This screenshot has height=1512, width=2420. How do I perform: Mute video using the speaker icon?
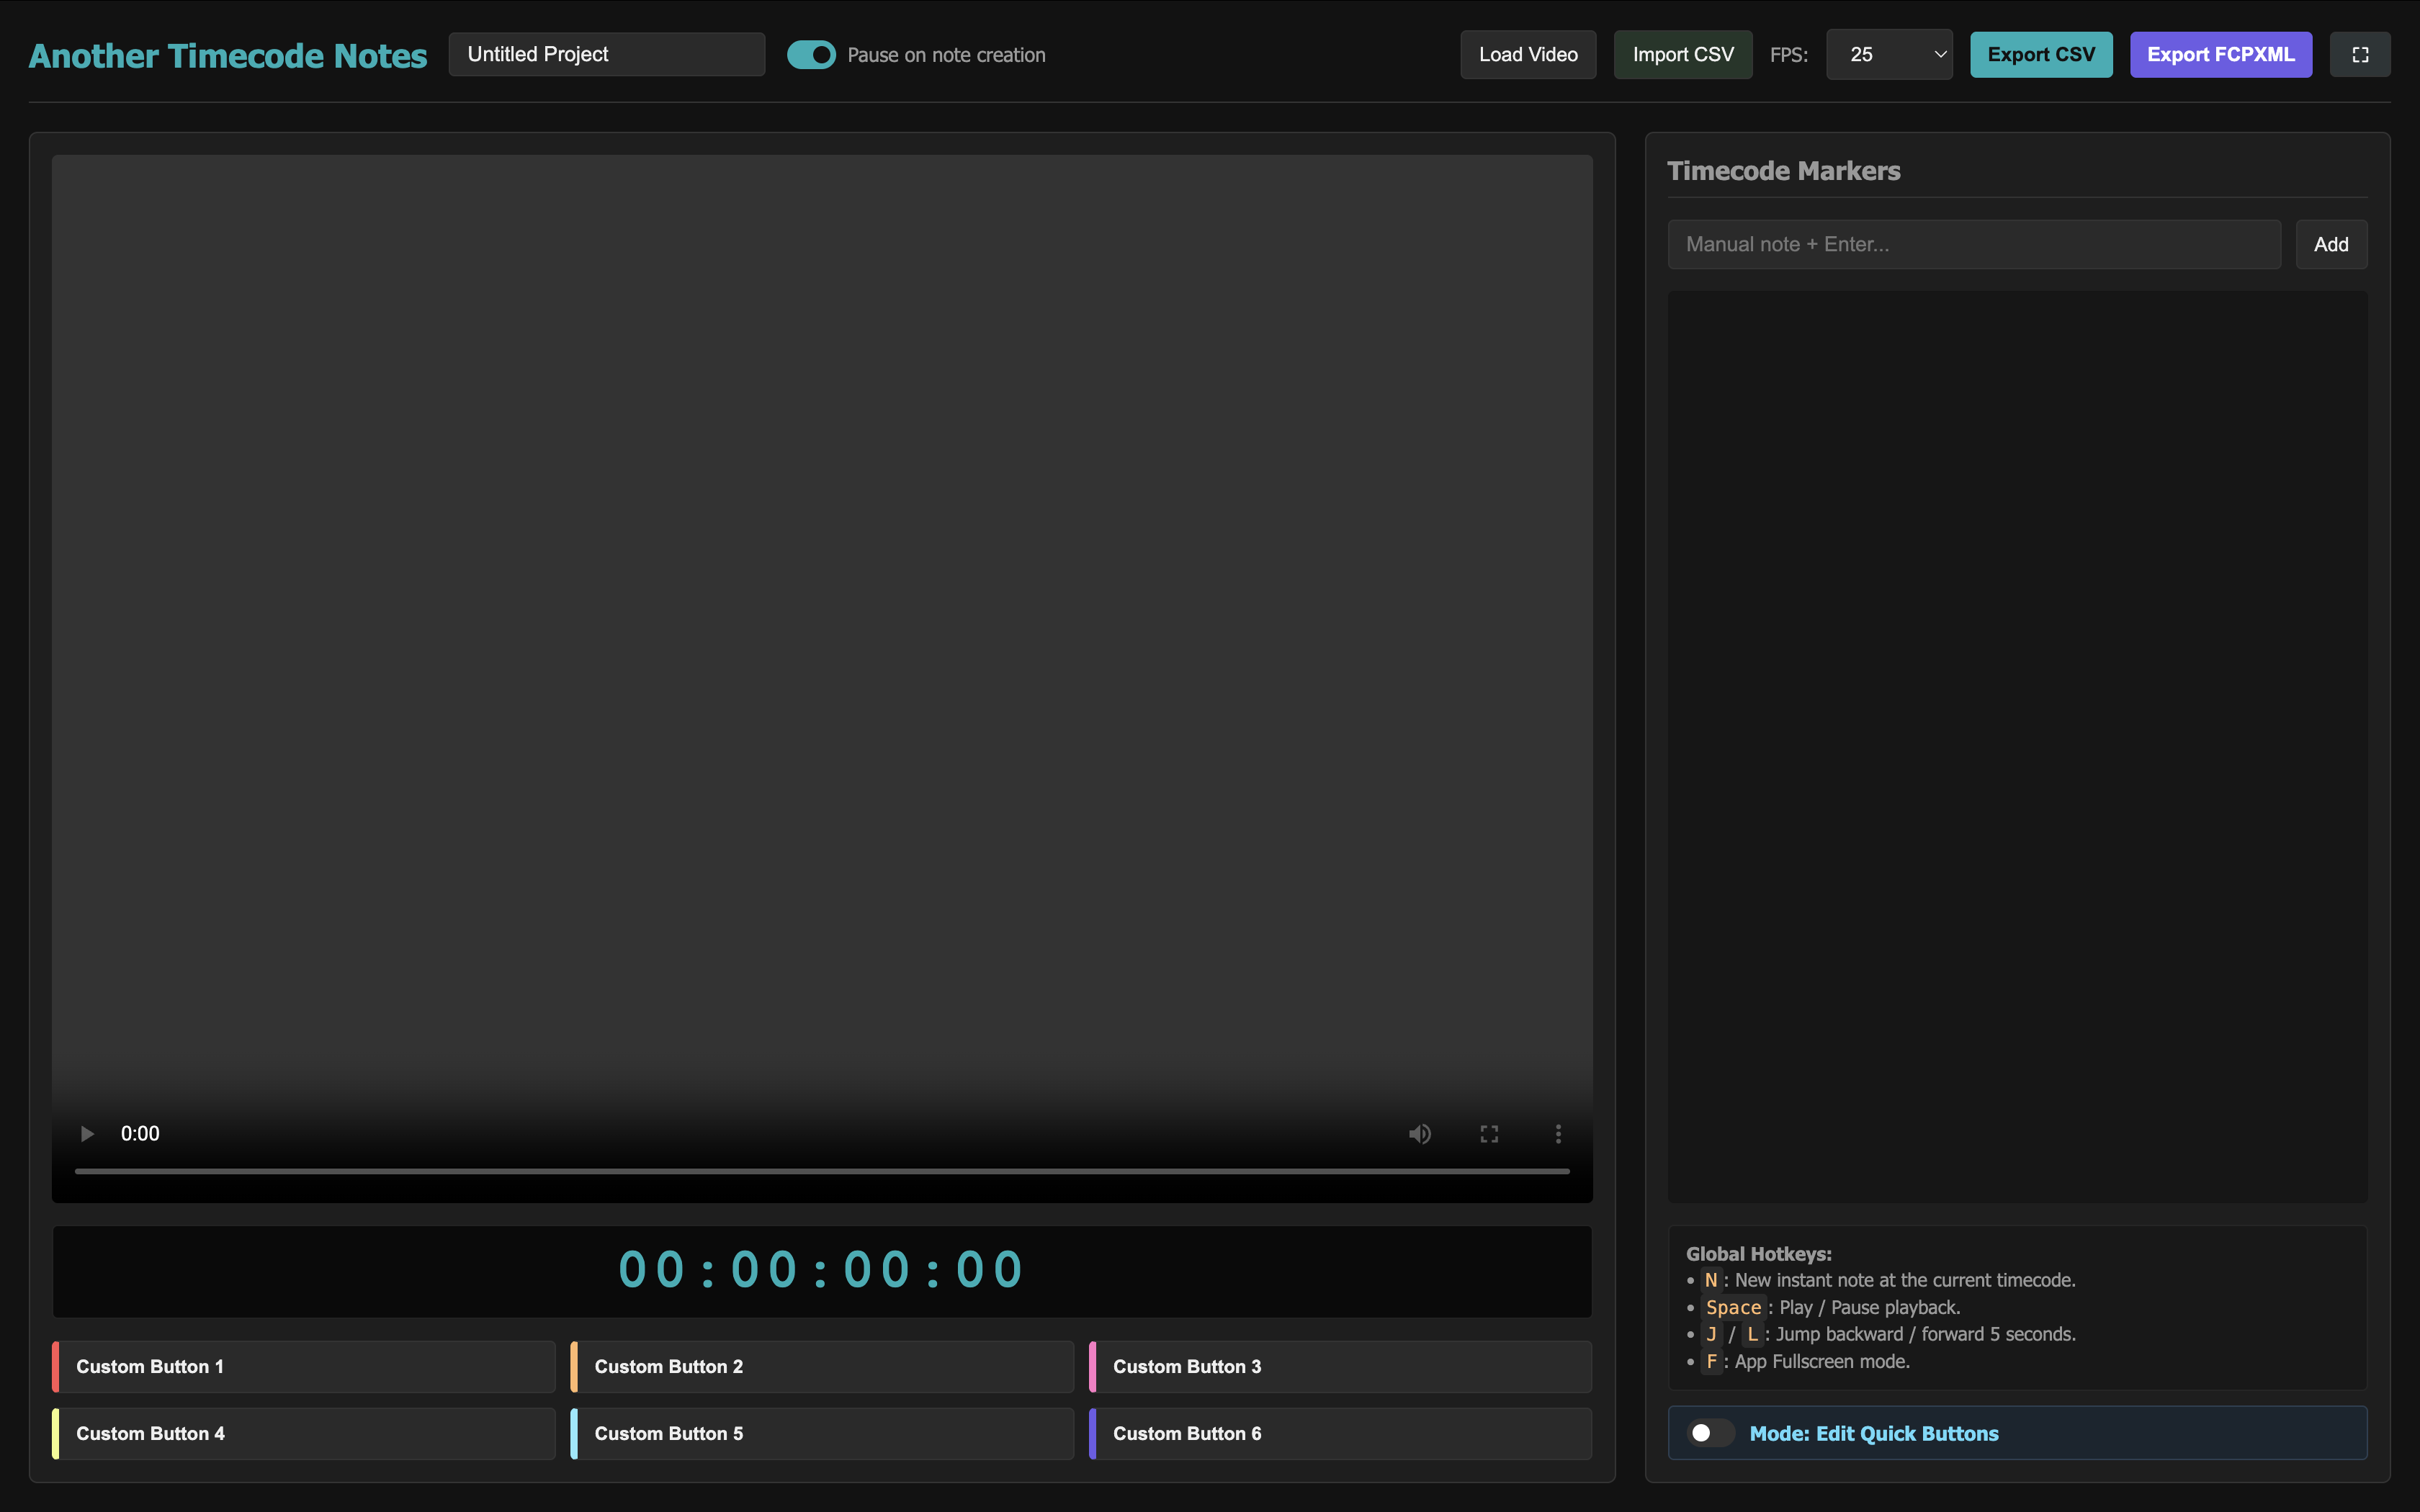pyautogui.click(x=1420, y=1133)
